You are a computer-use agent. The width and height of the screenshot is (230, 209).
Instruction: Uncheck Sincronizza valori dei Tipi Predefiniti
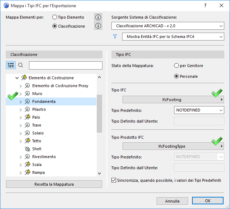point(114,180)
